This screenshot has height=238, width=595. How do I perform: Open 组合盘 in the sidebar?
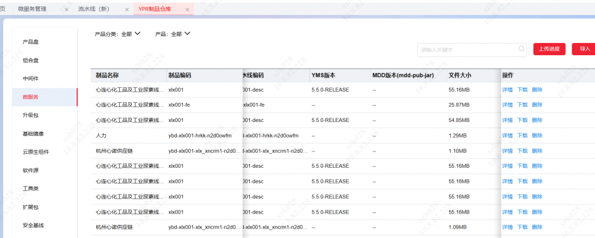[31, 60]
